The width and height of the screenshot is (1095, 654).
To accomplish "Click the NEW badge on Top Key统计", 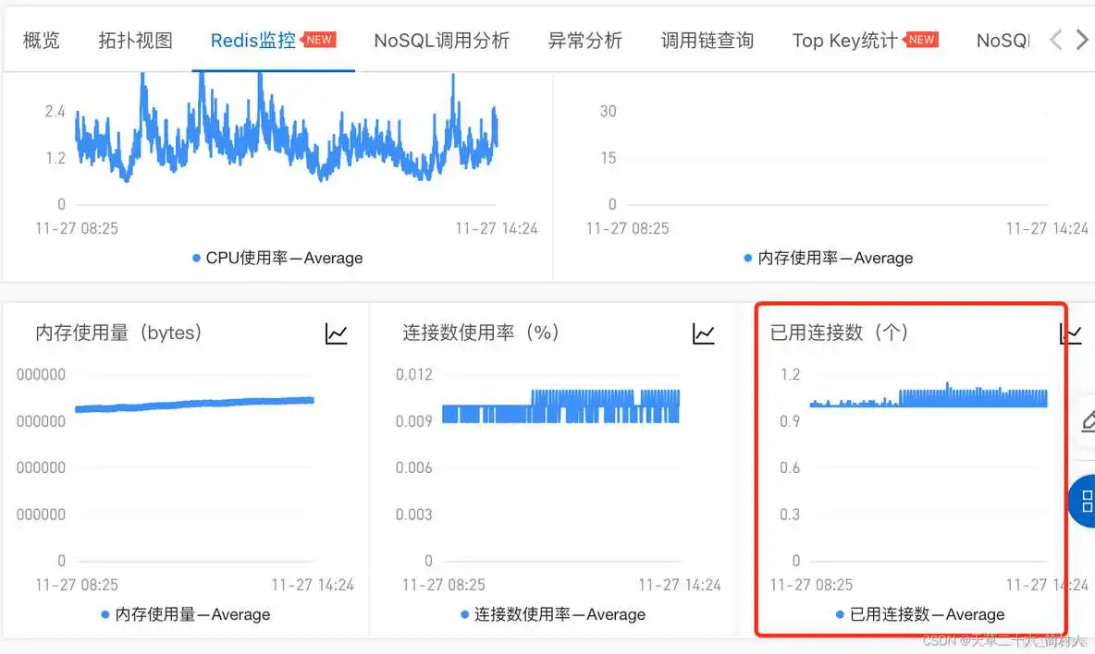I will 923,40.
